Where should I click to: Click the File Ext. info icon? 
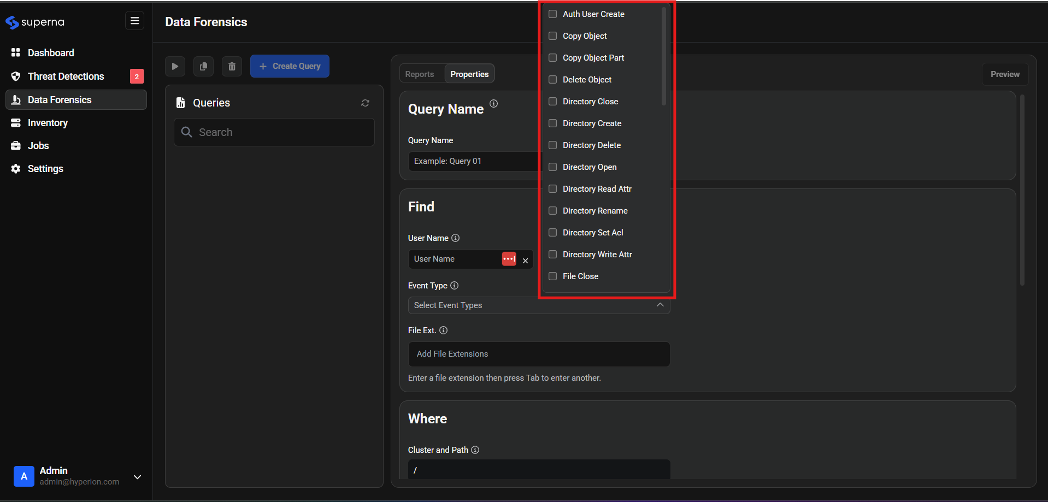[443, 330]
